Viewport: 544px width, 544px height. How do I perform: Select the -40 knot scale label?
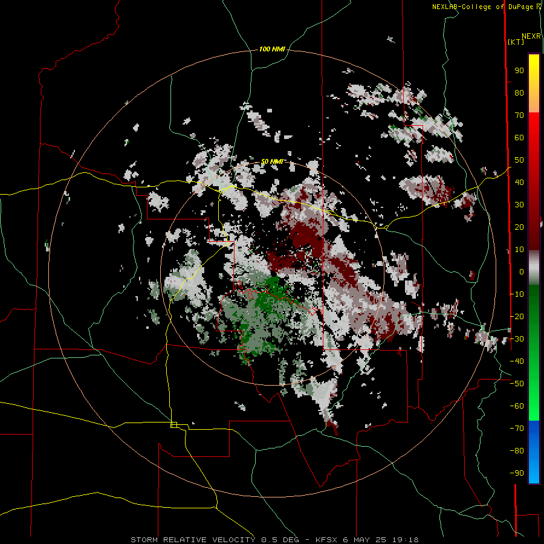coord(517,361)
